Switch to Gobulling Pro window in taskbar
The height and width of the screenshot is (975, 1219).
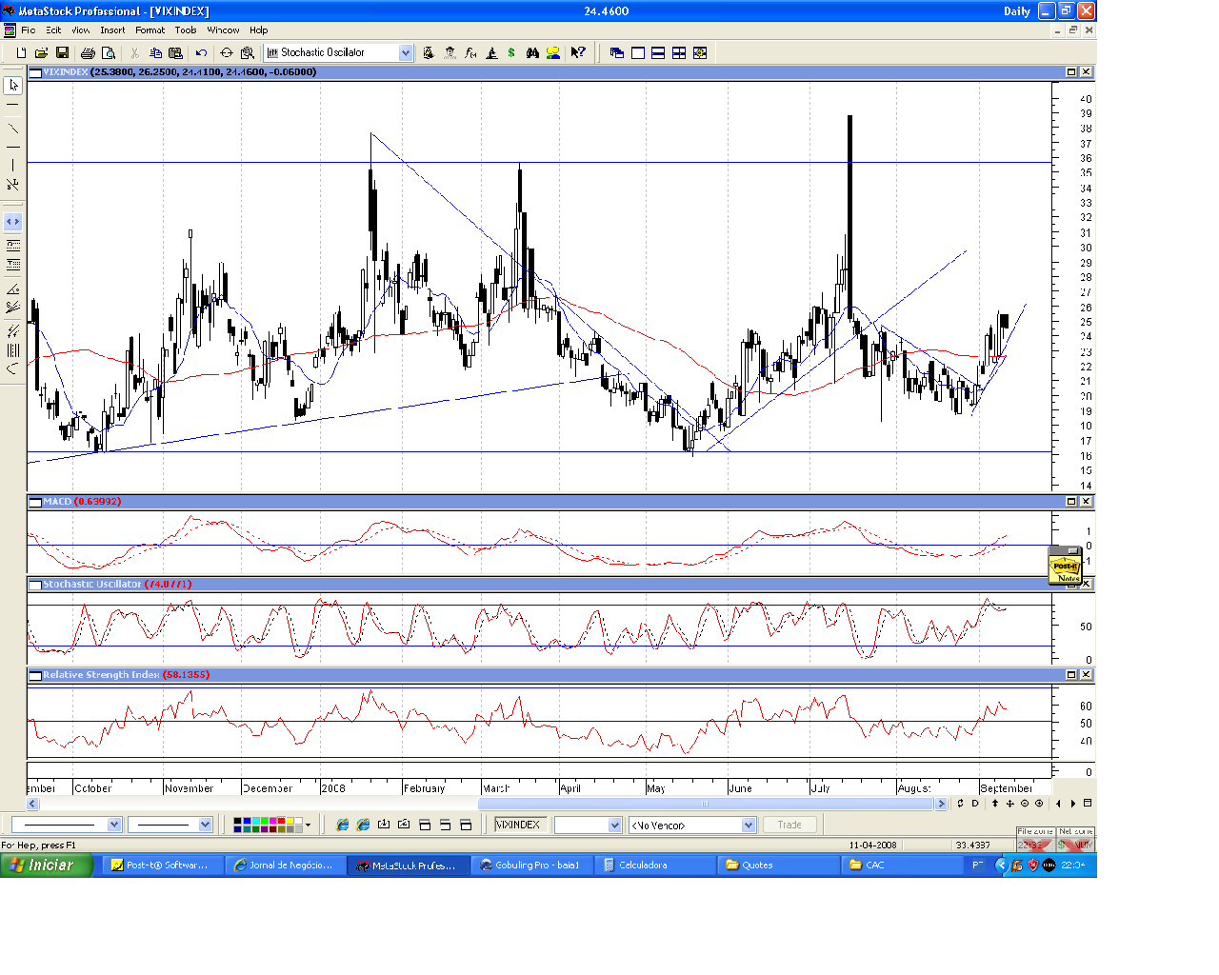(x=533, y=865)
